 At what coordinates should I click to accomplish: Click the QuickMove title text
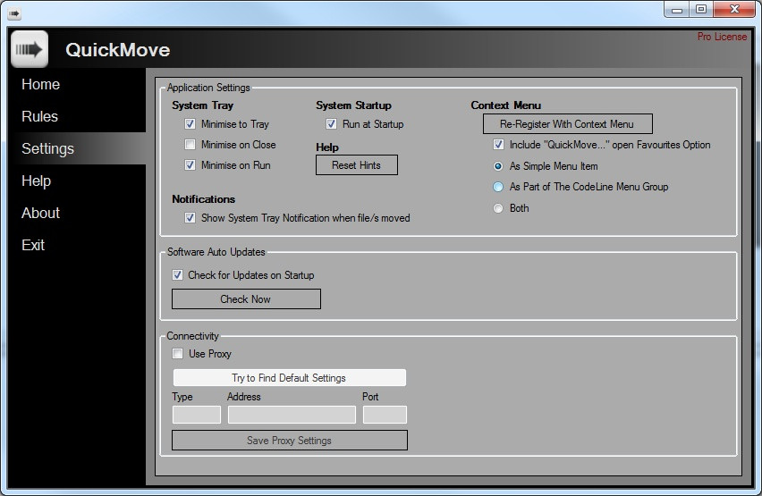pyautogui.click(x=117, y=49)
